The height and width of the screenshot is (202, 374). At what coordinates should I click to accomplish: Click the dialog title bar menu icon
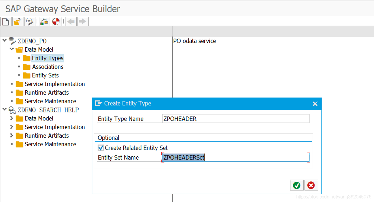99,103
